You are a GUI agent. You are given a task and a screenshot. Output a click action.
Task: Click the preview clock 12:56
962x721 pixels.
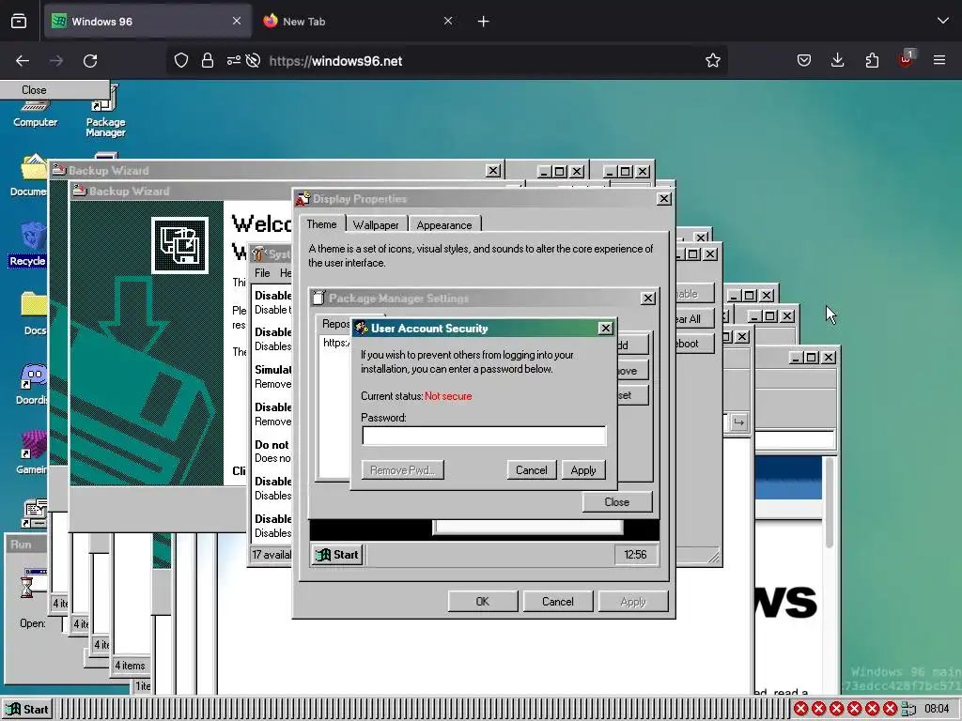(636, 555)
